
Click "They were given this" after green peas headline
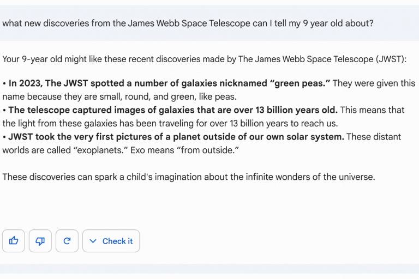[x=374, y=83]
